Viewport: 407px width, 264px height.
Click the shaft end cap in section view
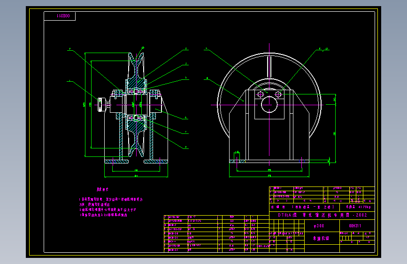pyautogui.click(x=101, y=105)
